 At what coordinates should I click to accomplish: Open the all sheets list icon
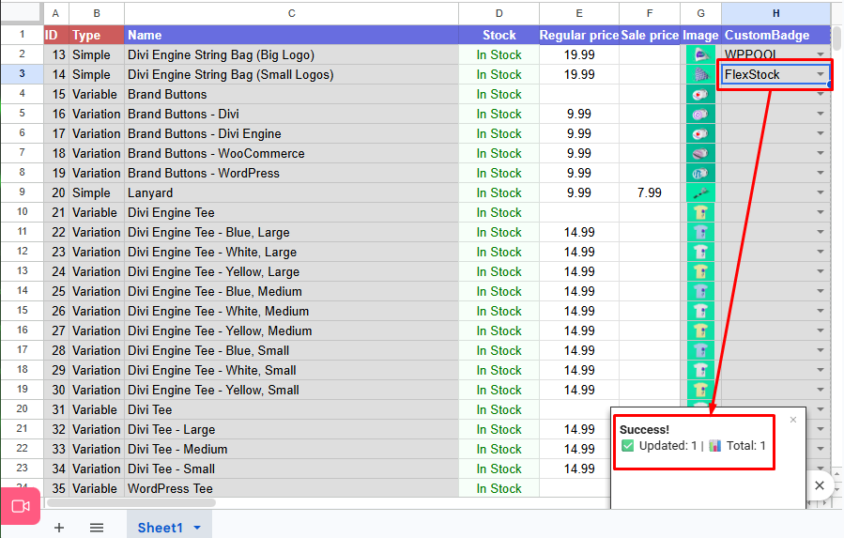coord(97,528)
